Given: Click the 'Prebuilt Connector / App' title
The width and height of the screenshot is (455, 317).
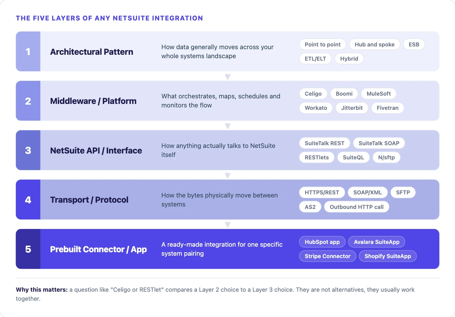Looking at the screenshot, I should 99,249.
